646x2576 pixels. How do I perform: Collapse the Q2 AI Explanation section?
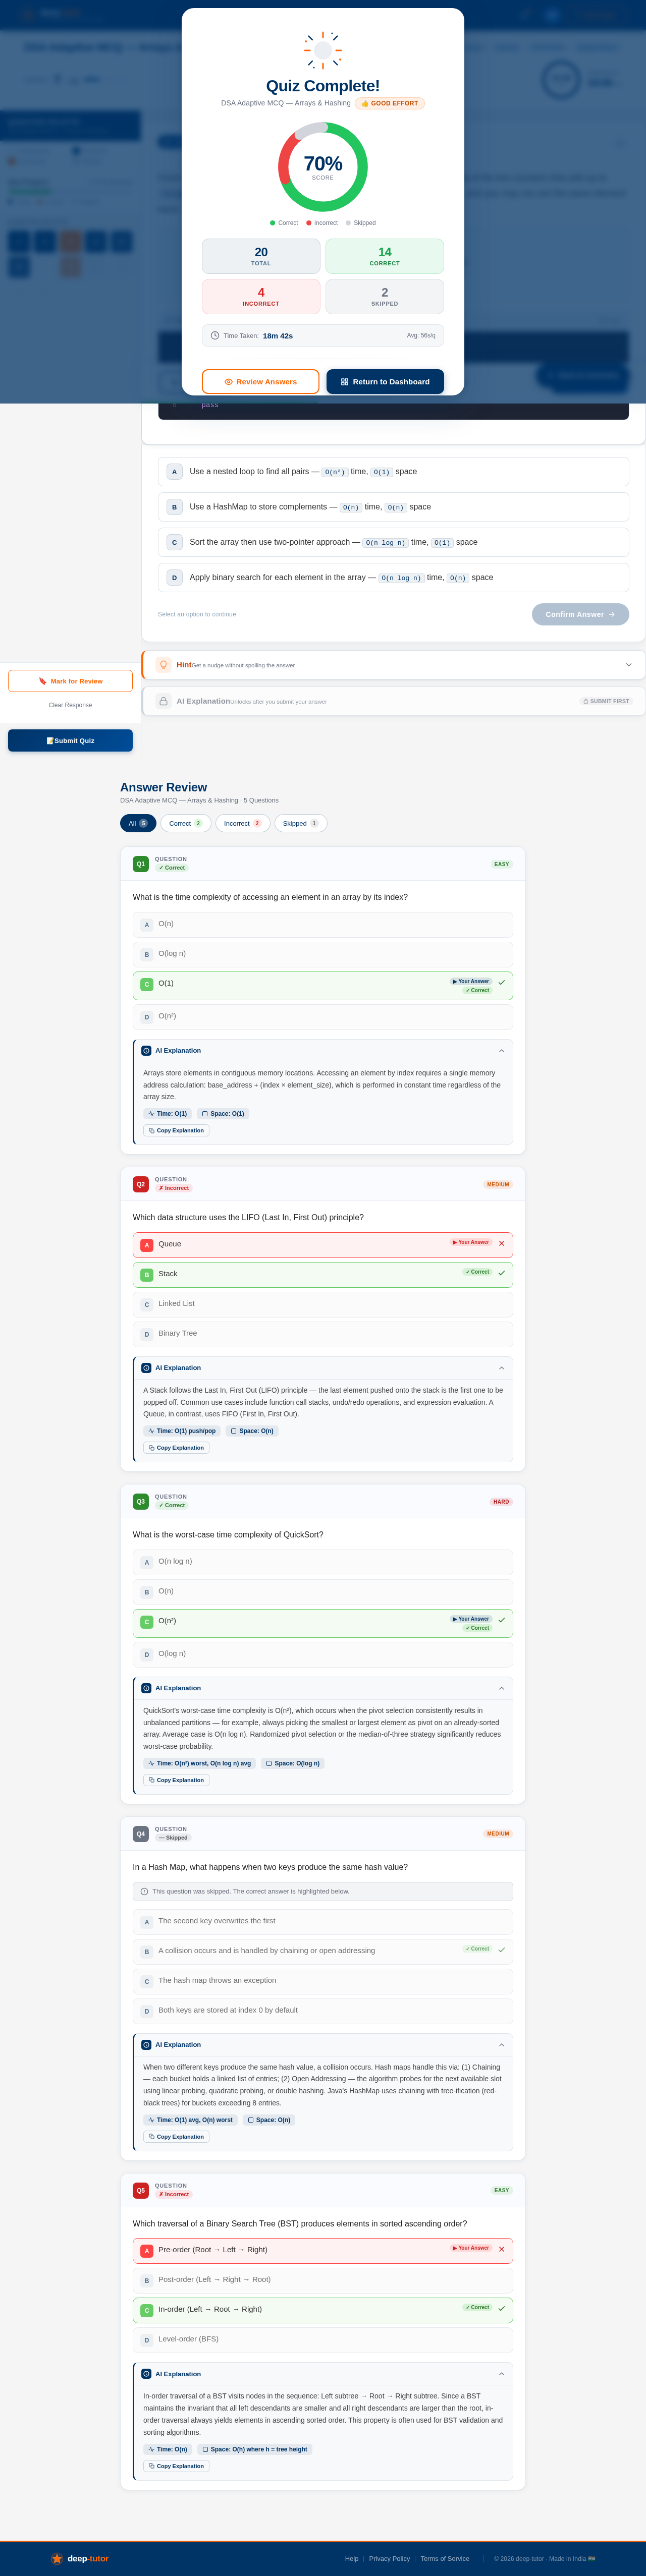pyautogui.click(x=501, y=1368)
